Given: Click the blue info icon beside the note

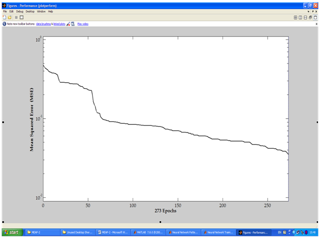Looking at the screenshot, I should point(4,24).
